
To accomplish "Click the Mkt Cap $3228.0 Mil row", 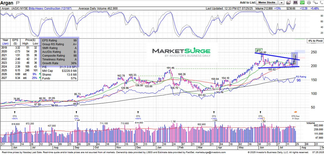I will pos(59,71).
